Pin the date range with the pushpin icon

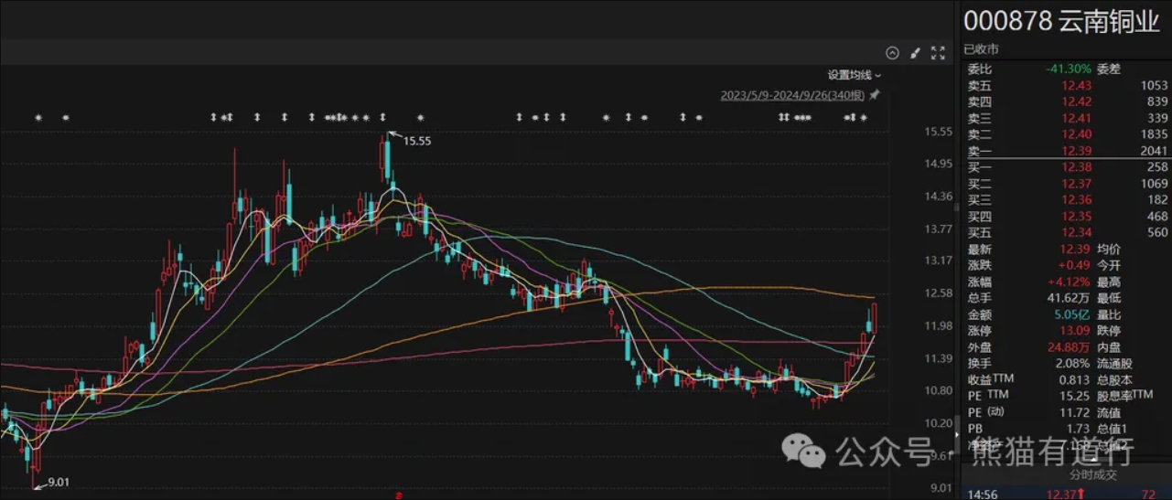pos(875,95)
